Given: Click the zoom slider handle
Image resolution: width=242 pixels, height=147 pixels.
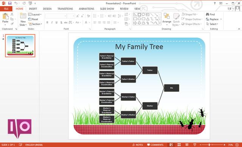Looking at the screenshot, I should pyautogui.click(x=209, y=145).
